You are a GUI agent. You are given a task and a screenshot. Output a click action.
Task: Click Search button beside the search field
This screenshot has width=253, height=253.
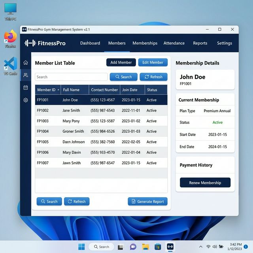pos(124,77)
